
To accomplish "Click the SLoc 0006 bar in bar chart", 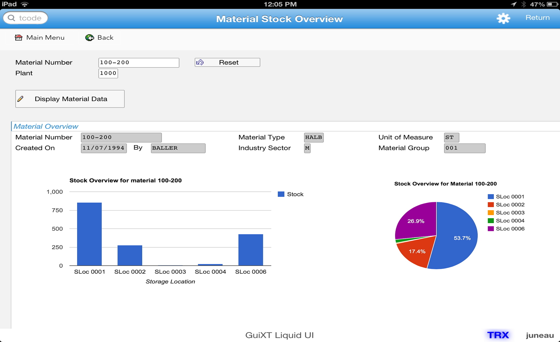I will point(251,250).
